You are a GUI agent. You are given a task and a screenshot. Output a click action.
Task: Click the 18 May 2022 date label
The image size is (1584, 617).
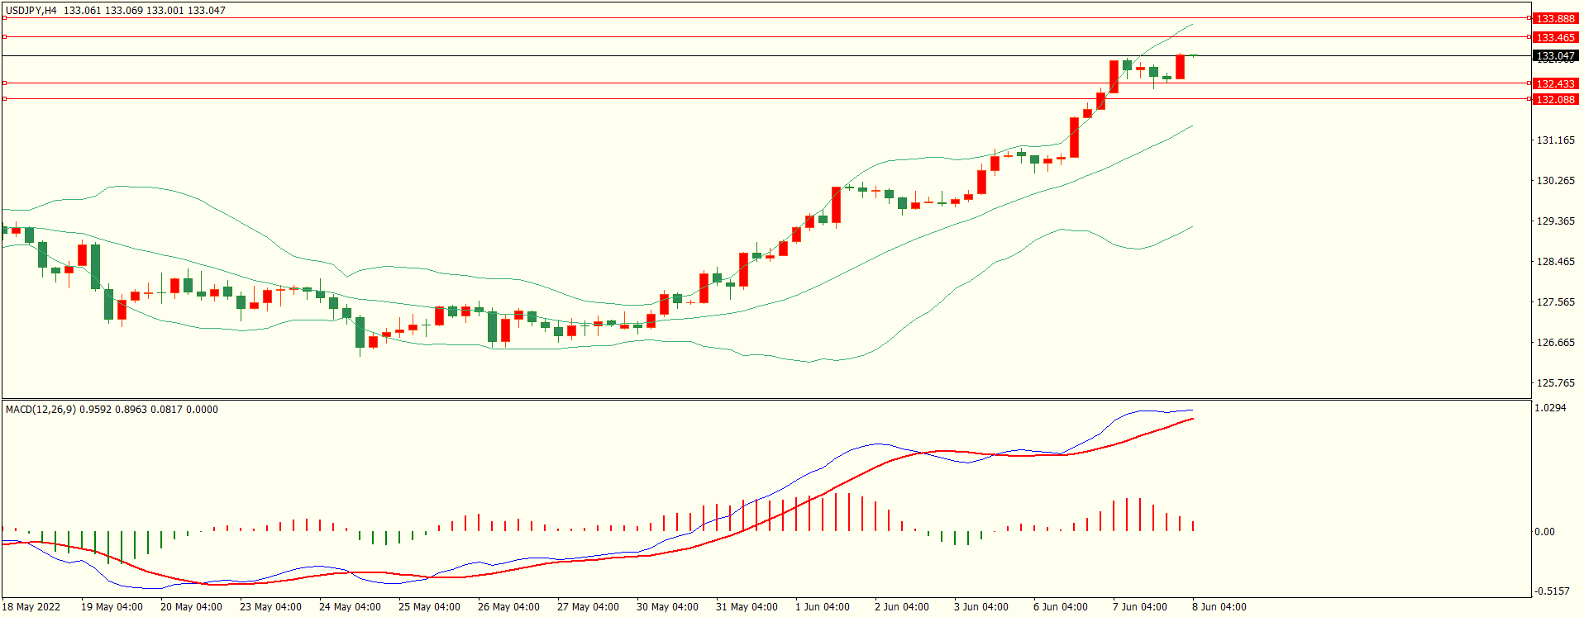pyautogui.click(x=31, y=607)
